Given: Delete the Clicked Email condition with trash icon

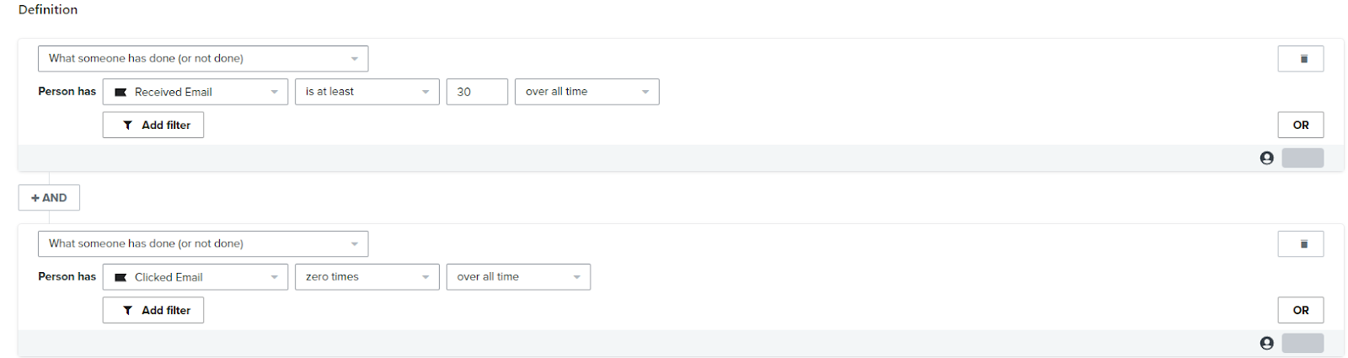Looking at the screenshot, I should (1300, 244).
